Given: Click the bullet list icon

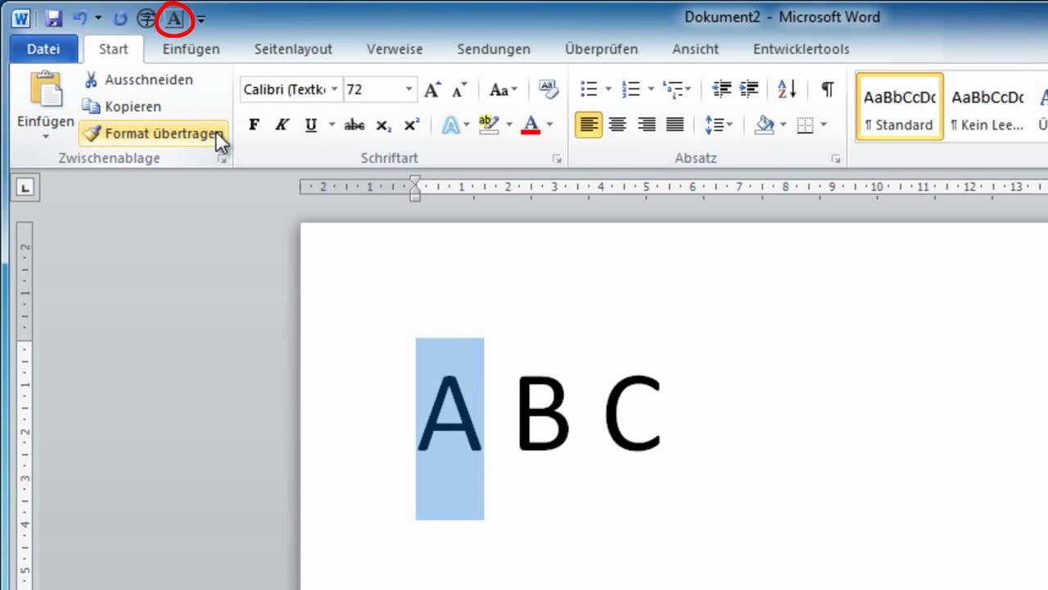Looking at the screenshot, I should tap(589, 88).
